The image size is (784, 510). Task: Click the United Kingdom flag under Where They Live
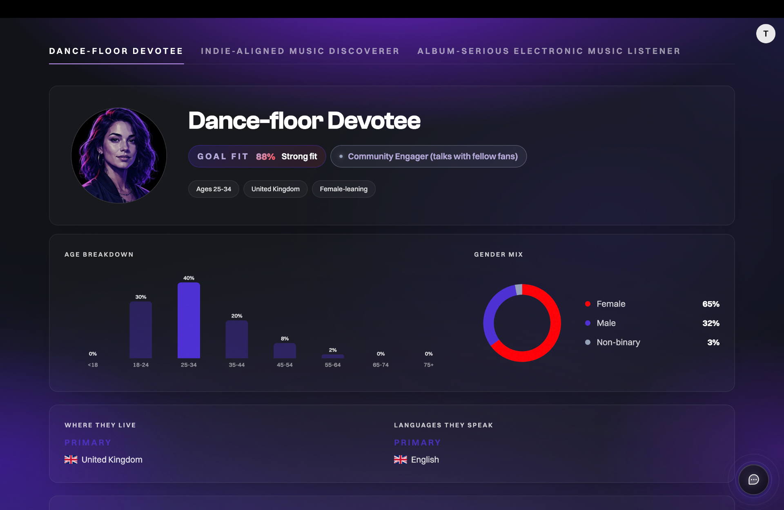pyautogui.click(x=71, y=460)
